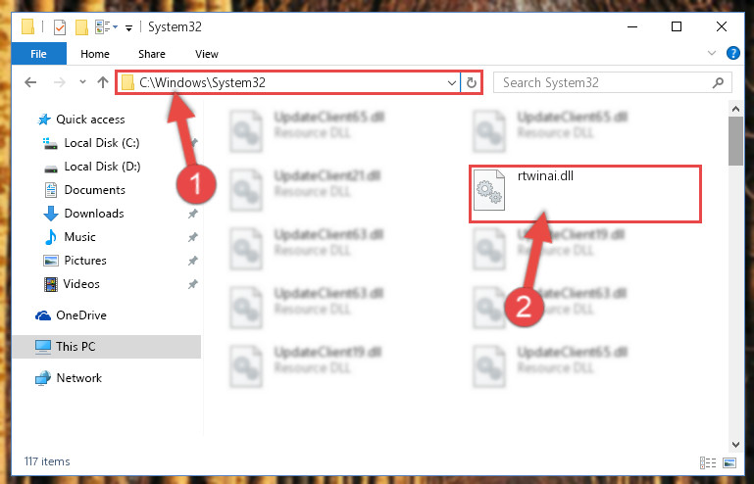Screen dimensions: 754x484
Task: Unpin Downloads via its pin icon
Action: (x=193, y=214)
